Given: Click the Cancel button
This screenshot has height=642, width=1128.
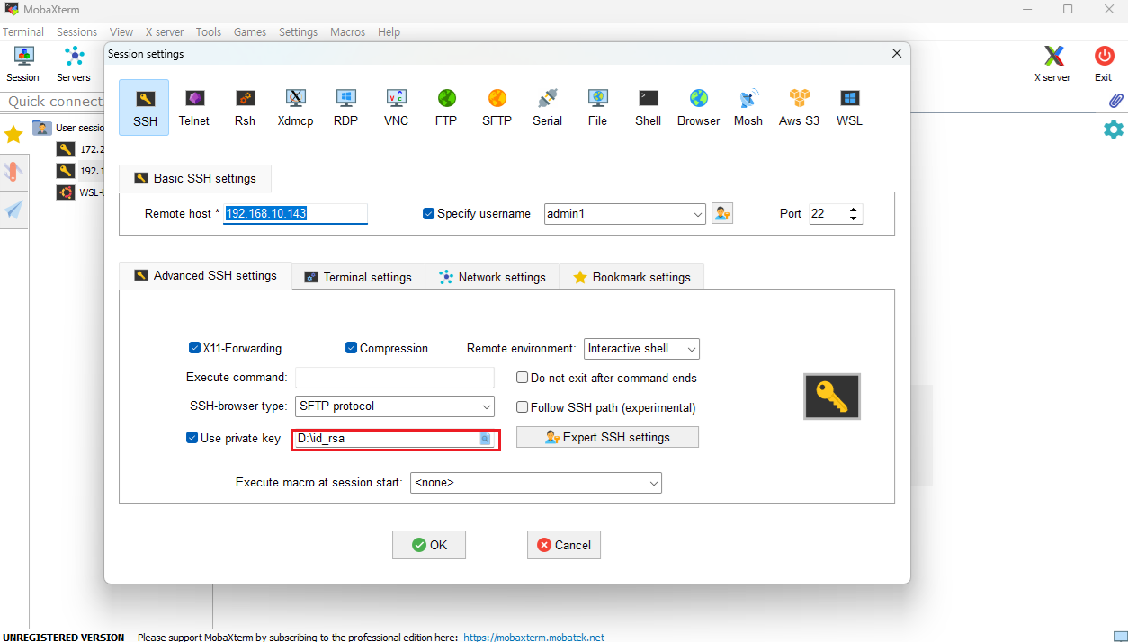Looking at the screenshot, I should [x=564, y=545].
